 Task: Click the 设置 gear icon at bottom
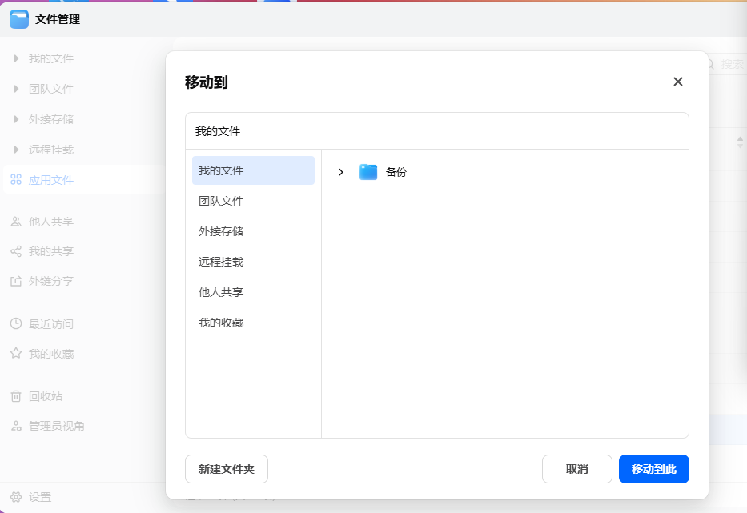tap(16, 497)
